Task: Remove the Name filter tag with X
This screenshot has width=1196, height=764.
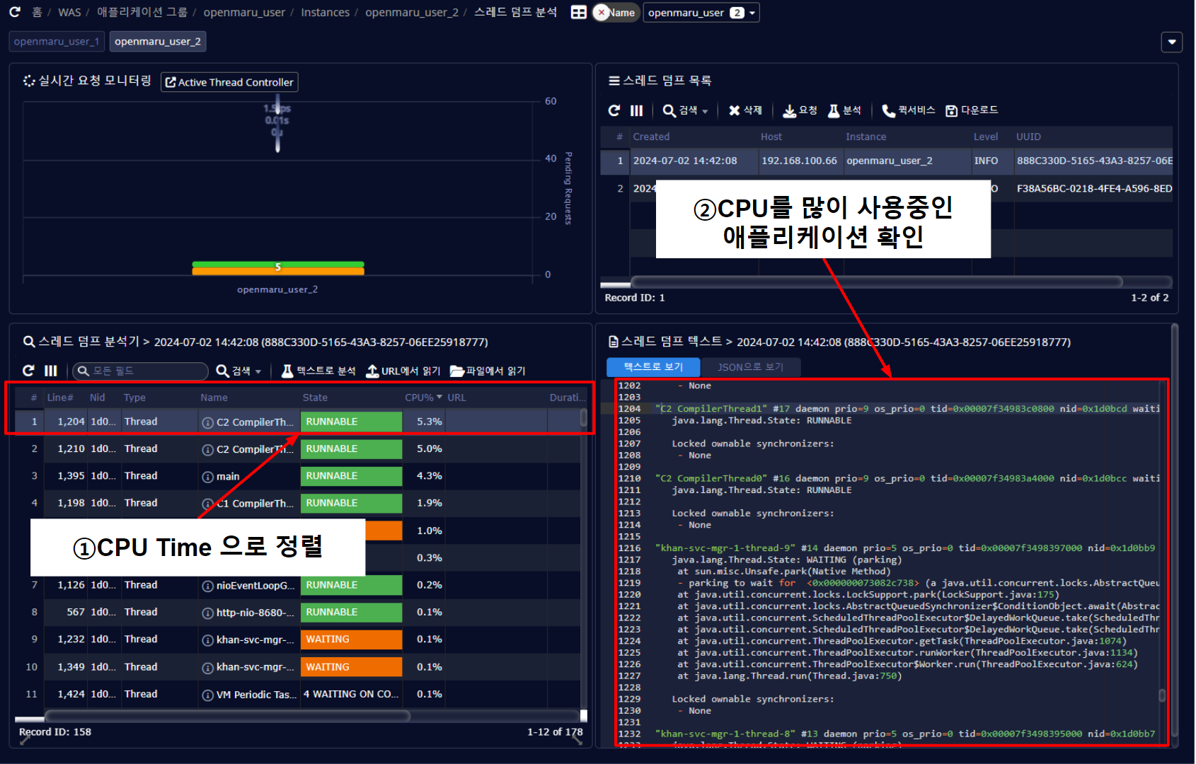Action: (602, 13)
